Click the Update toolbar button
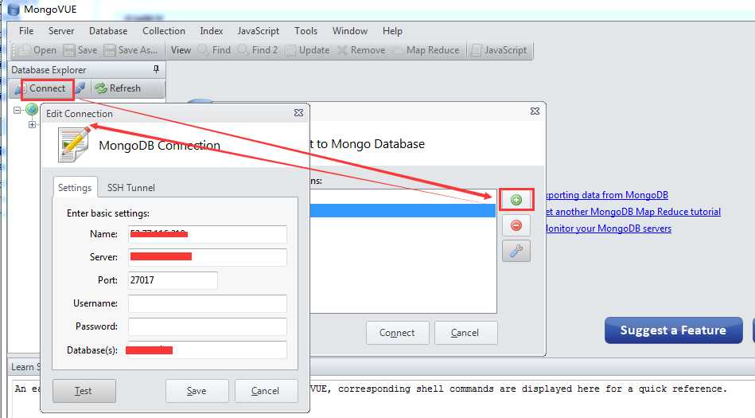Image resolution: width=755 pixels, height=418 pixels. [308, 50]
